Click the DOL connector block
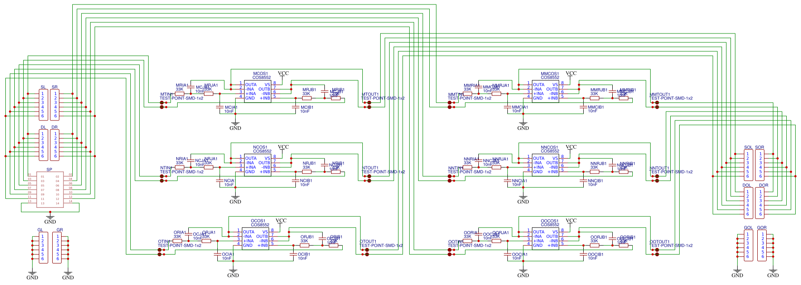 coord(748,203)
